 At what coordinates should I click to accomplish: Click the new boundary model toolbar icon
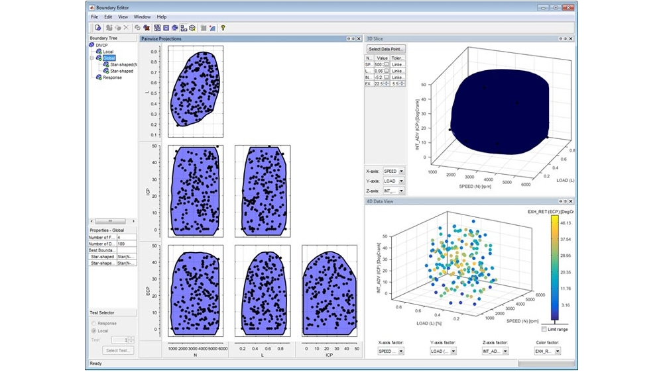[x=97, y=28]
